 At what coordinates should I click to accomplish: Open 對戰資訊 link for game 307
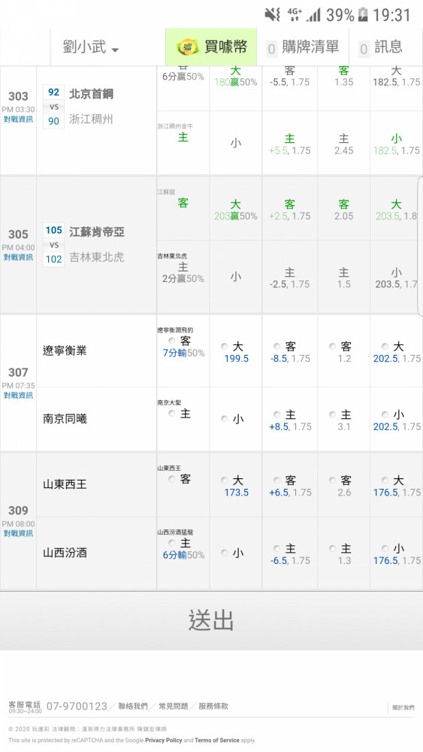pyautogui.click(x=18, y=396)
